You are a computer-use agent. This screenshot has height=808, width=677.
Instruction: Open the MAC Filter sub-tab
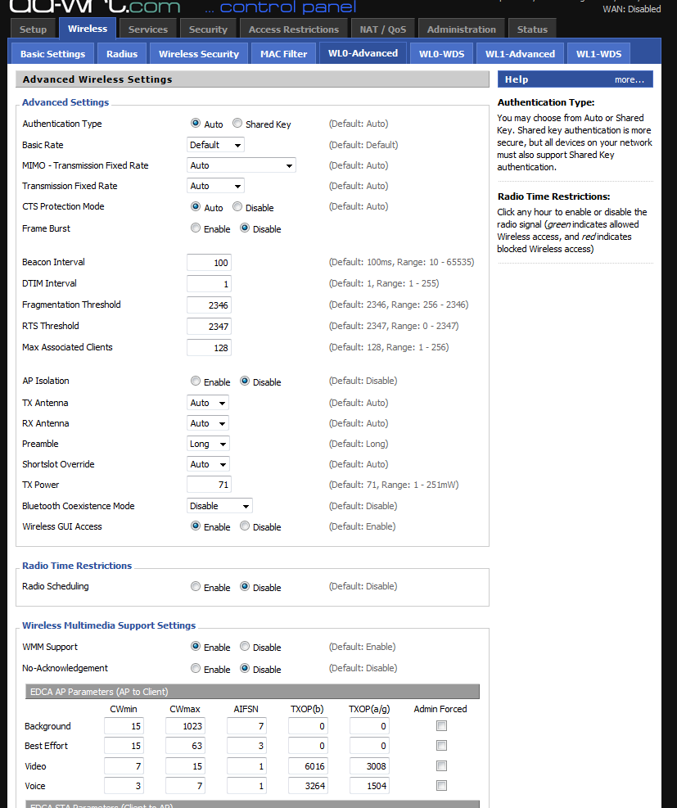(283, 53)
